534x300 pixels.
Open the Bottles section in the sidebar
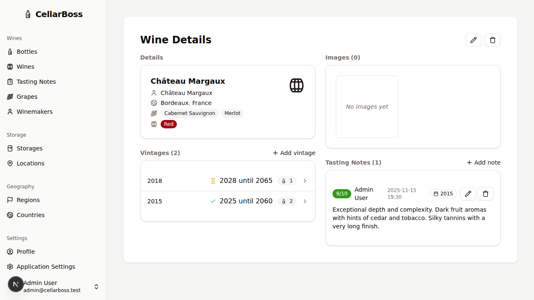tap(27, 51)
